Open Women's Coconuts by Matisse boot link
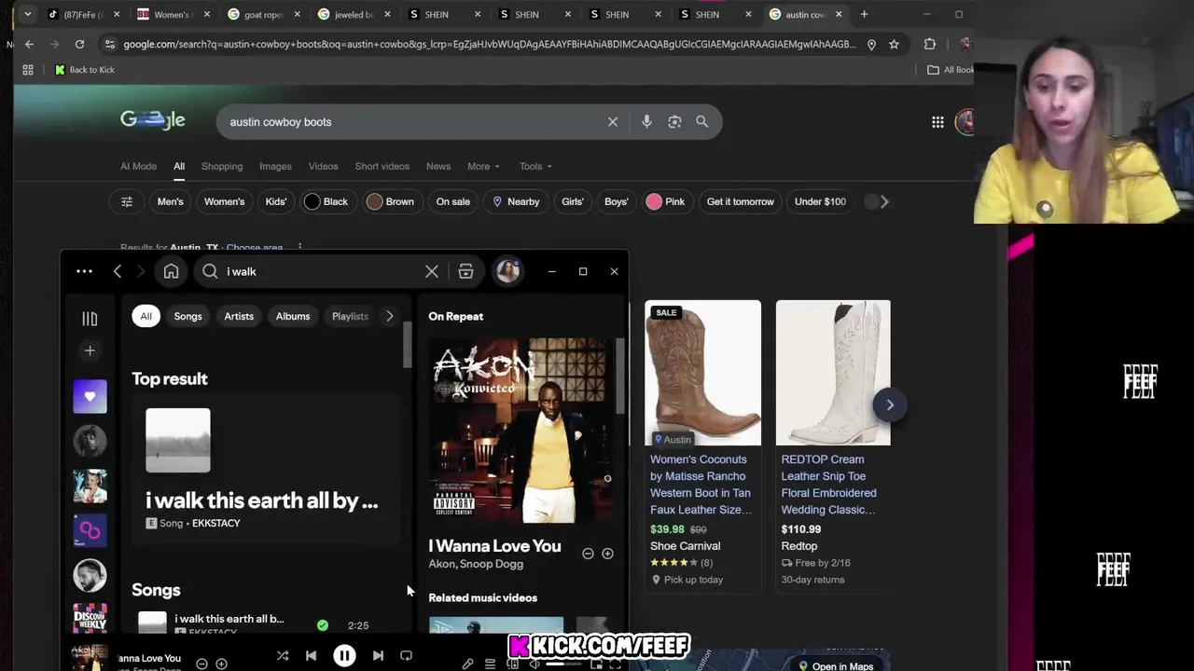Viewport: 1194px width, 671px height. coord(701,485)
